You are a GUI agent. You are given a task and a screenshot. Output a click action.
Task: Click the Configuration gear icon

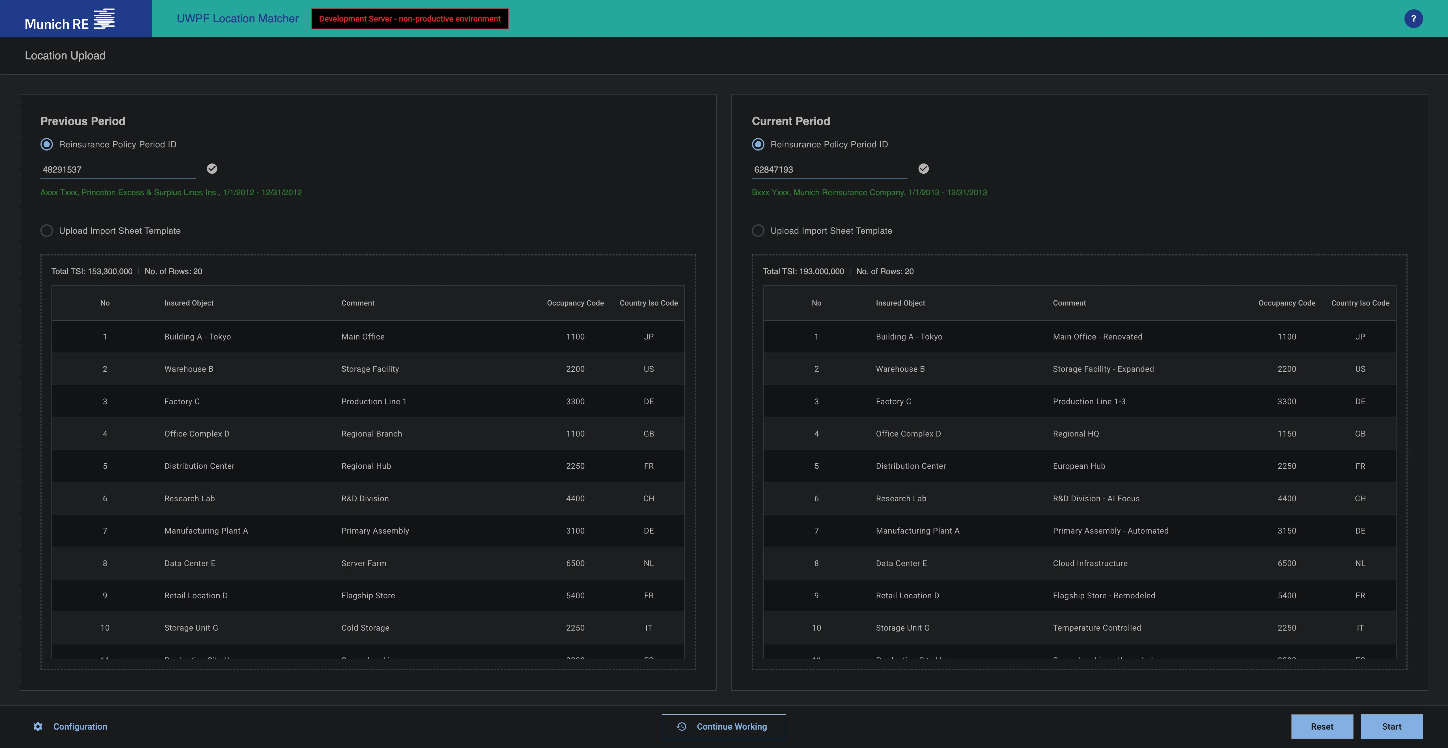tap(38, 726)
